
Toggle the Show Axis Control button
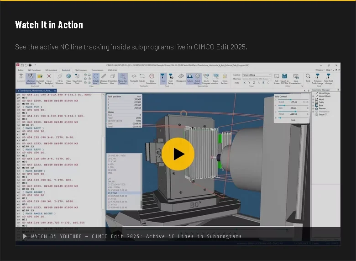(x=123, y=79)
